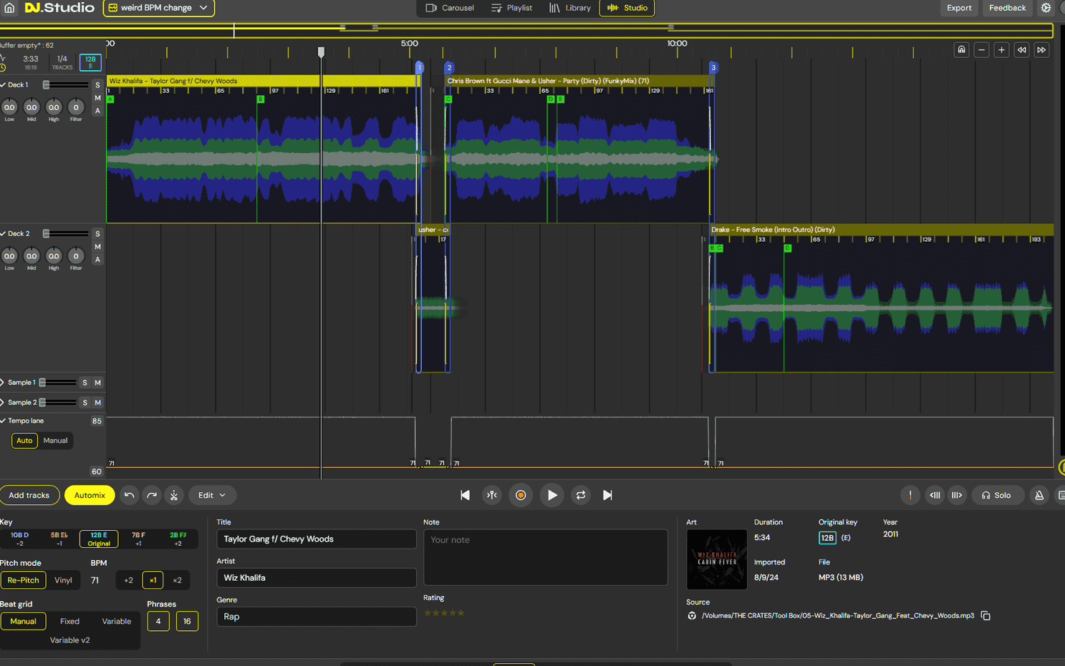Toggle the loop playback icon
The height and width of the screenshot is (666, 1065).
coord(581,495)
